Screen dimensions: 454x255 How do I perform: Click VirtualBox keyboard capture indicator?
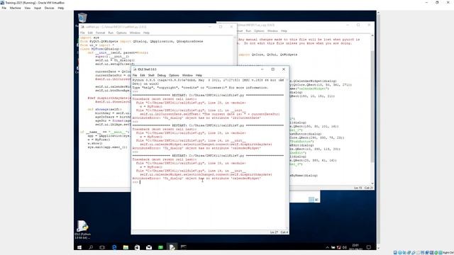441,253
